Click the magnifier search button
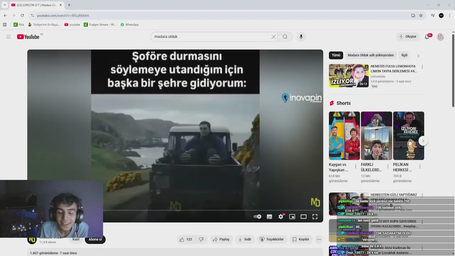Viewport: 455px width, 256px height. pyautogui.click(x=285, y=37)
